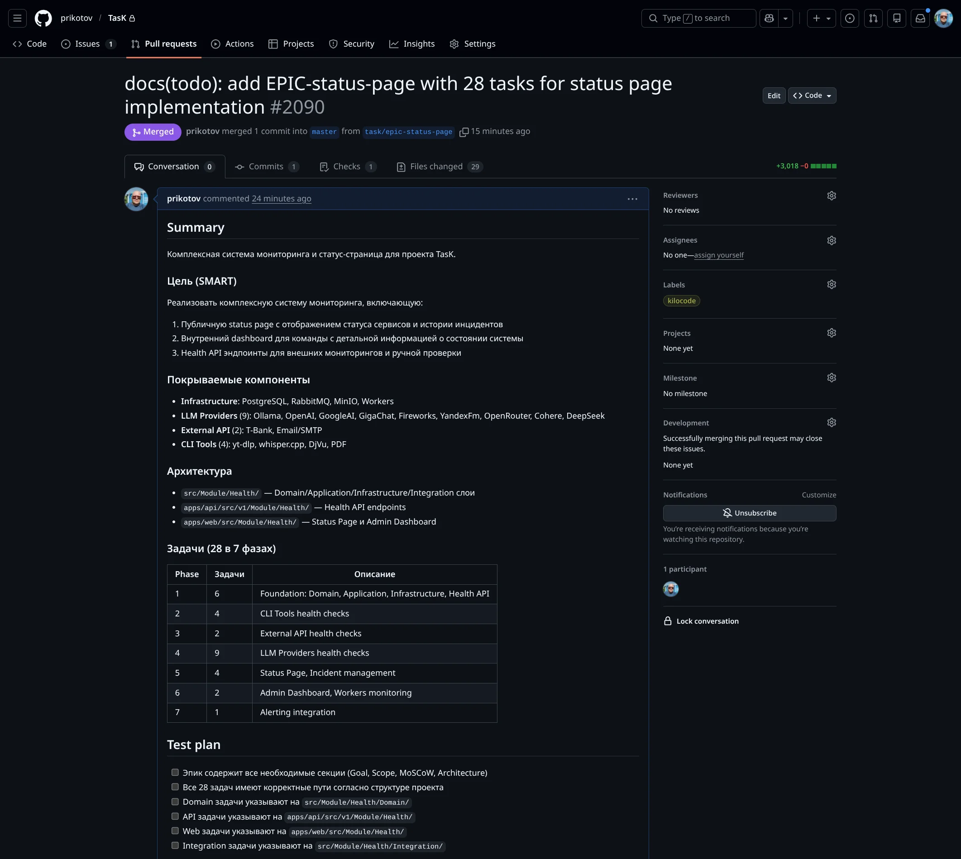This screenshot has width=961, height=859.
Task: Expand the create new plus dropdown
Action: pyautogui.click(x=821, y=18)
